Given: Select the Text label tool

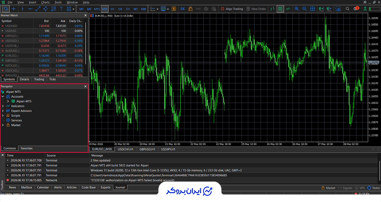Looking at the screenshot, I should [61, 9].
